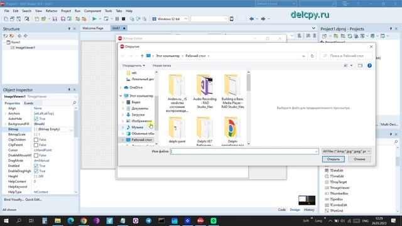The width and height of the screenshot is (402, 226).
Task: Open Chrome from the taskbar
Action: [x=84, y=220]
